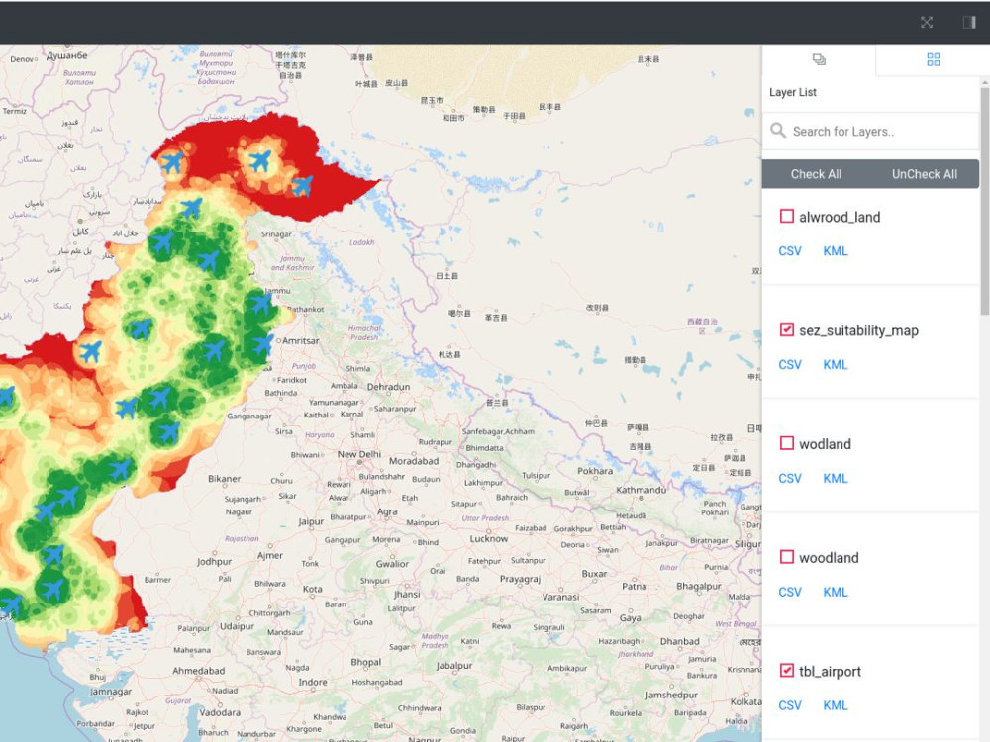Click the fullscreen expand icon in top bar
This screenshot has width=990, height=742.
[x=927, y=23]
